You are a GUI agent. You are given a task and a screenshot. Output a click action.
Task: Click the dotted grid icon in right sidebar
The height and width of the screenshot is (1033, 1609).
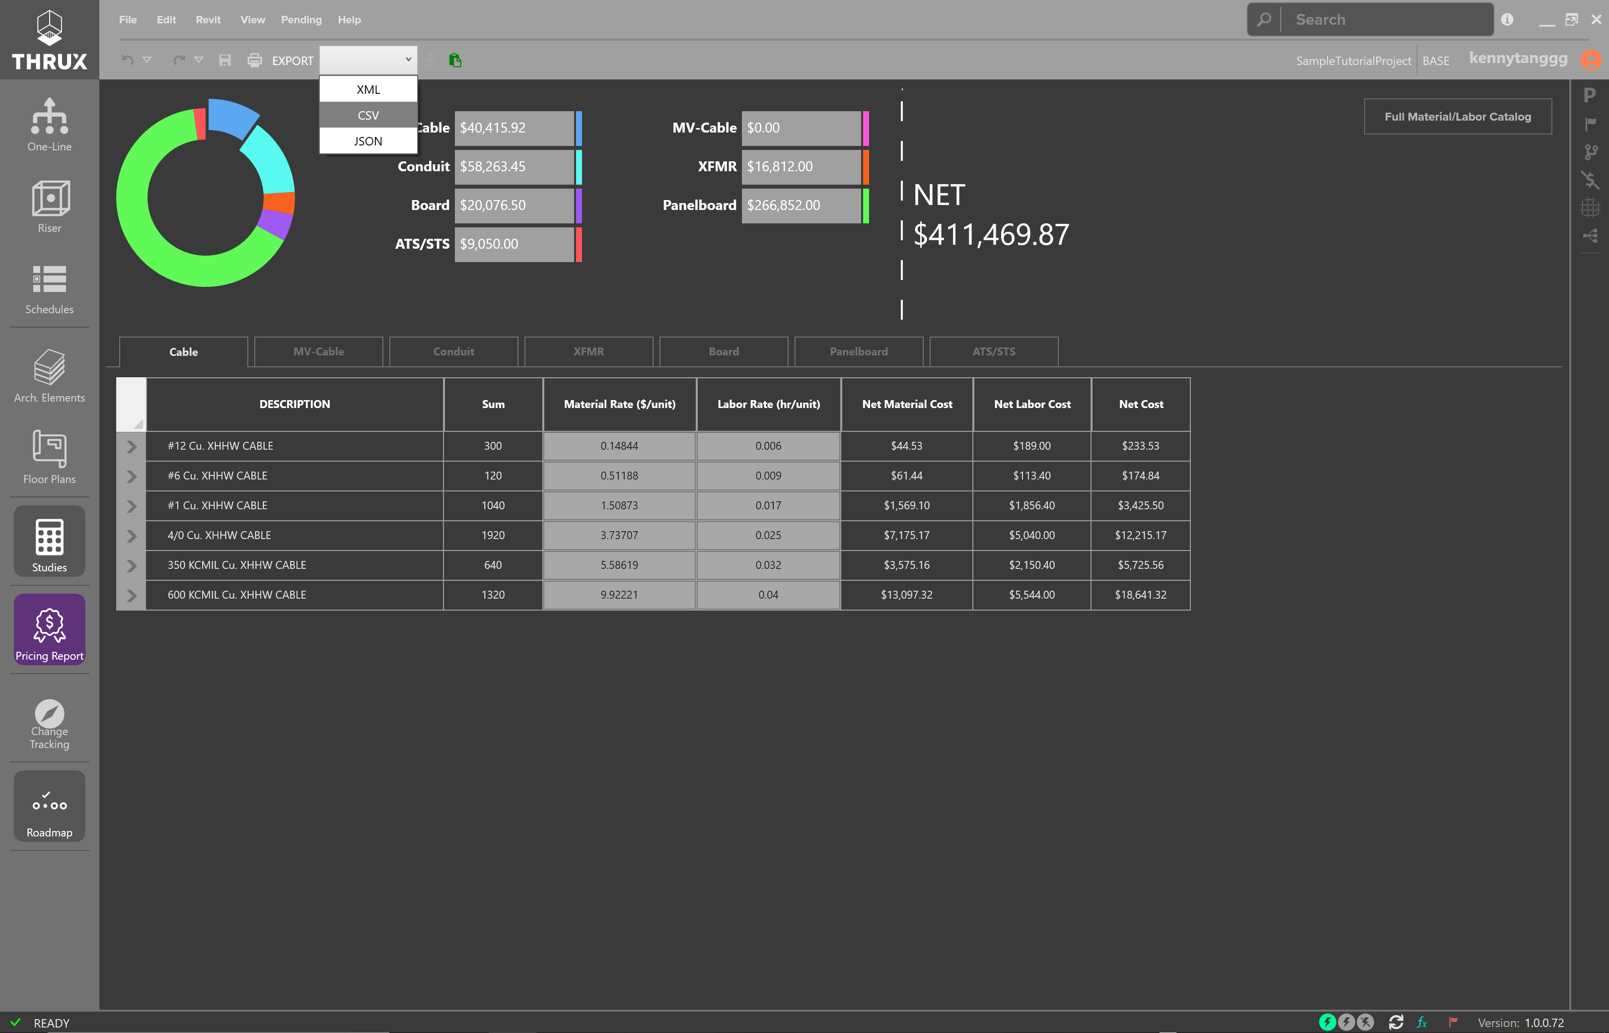point(1590,208)
